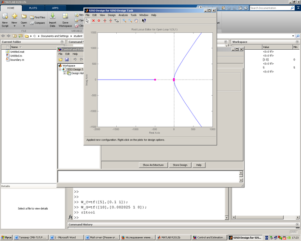Open the Analysis menu in SISO Design
This screenshot has height=241, width=301.
123,15
